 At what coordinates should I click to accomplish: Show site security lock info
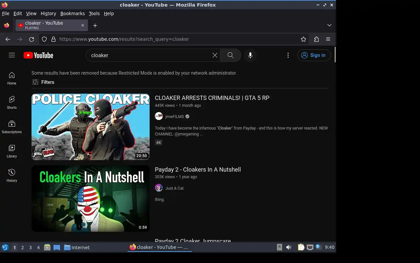[53, 39]
